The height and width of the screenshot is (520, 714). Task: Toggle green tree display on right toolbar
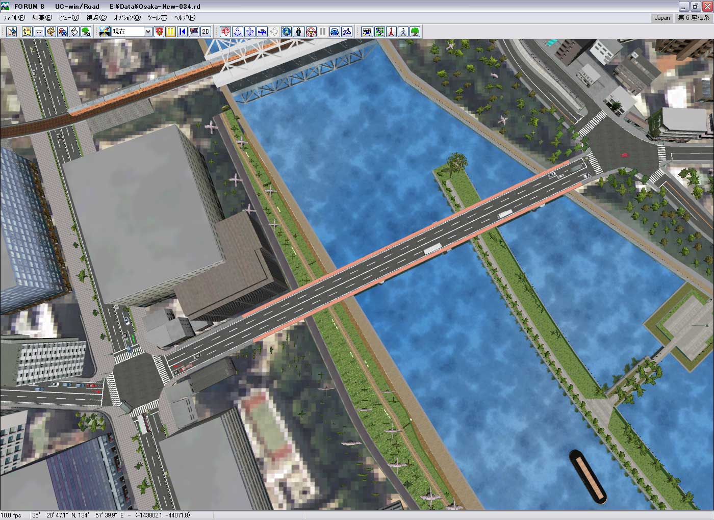click(416, 32)
